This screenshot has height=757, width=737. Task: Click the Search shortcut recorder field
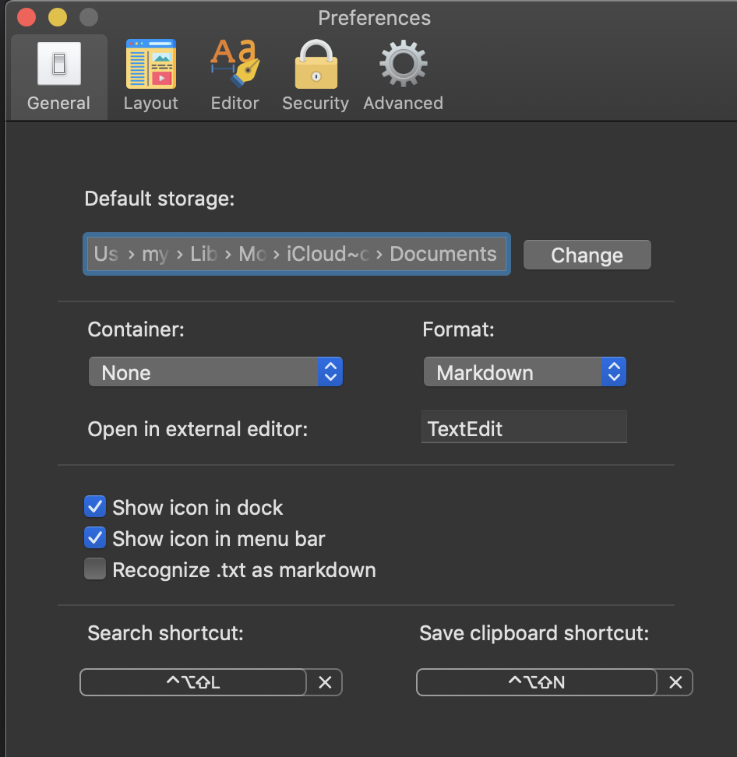pyautogui.click(x=193, y=682)
